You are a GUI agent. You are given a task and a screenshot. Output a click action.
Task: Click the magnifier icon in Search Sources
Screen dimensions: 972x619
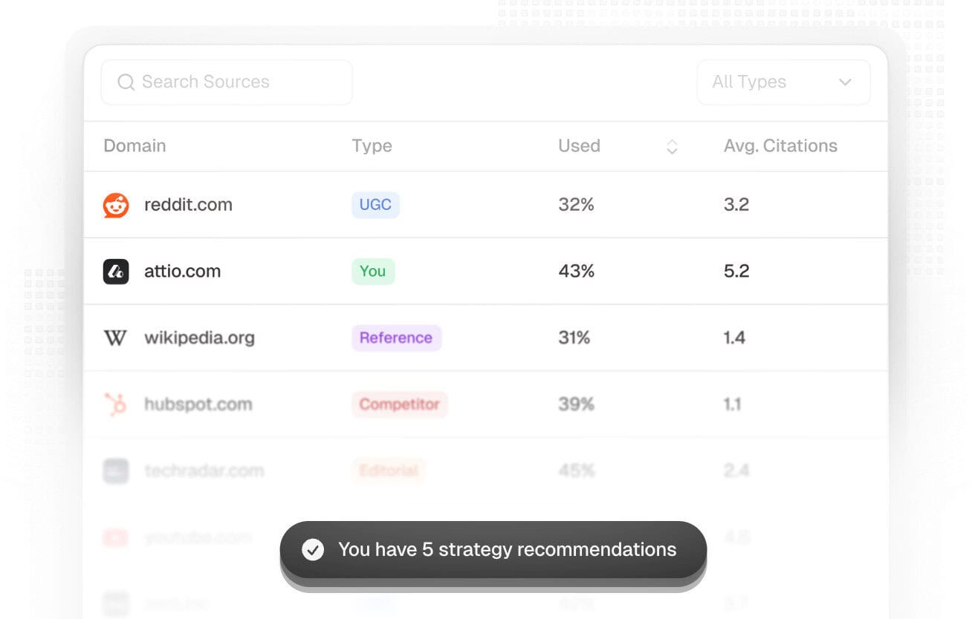(126, 82)
